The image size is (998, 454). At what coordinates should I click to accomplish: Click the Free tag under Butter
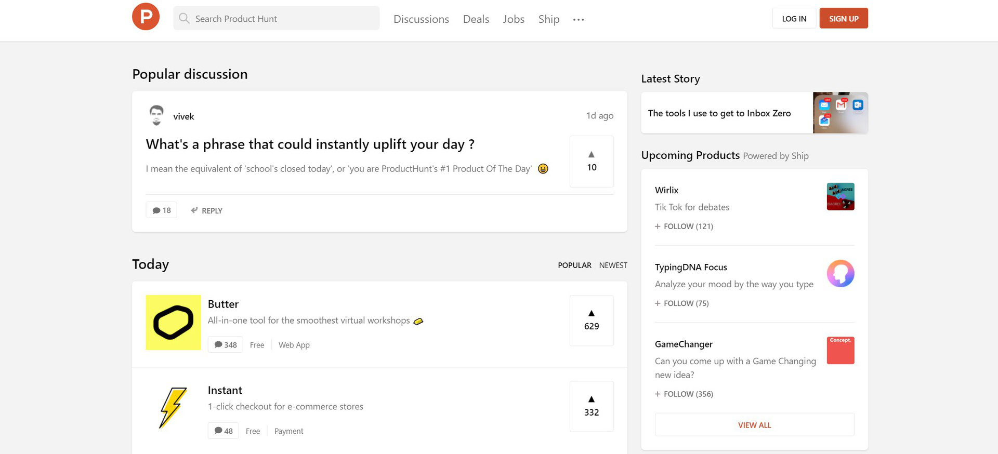pyautogui.click(x=257, y=345)
